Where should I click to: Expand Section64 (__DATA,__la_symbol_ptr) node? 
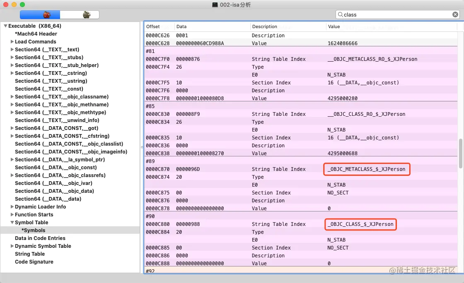(12, 160)
